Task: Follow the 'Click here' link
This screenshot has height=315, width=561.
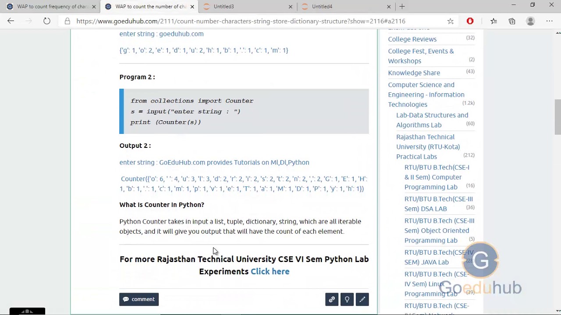Action: pos(270,271)
